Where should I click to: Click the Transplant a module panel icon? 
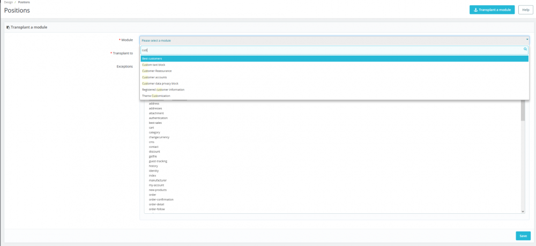point(8,27)
